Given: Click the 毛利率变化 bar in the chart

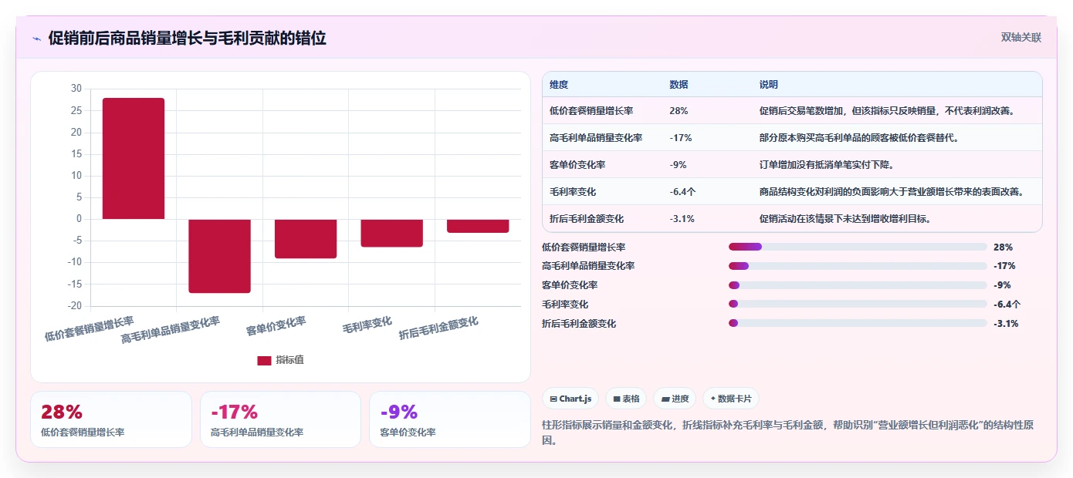Looking at the screenshot, I should (391, 234).
